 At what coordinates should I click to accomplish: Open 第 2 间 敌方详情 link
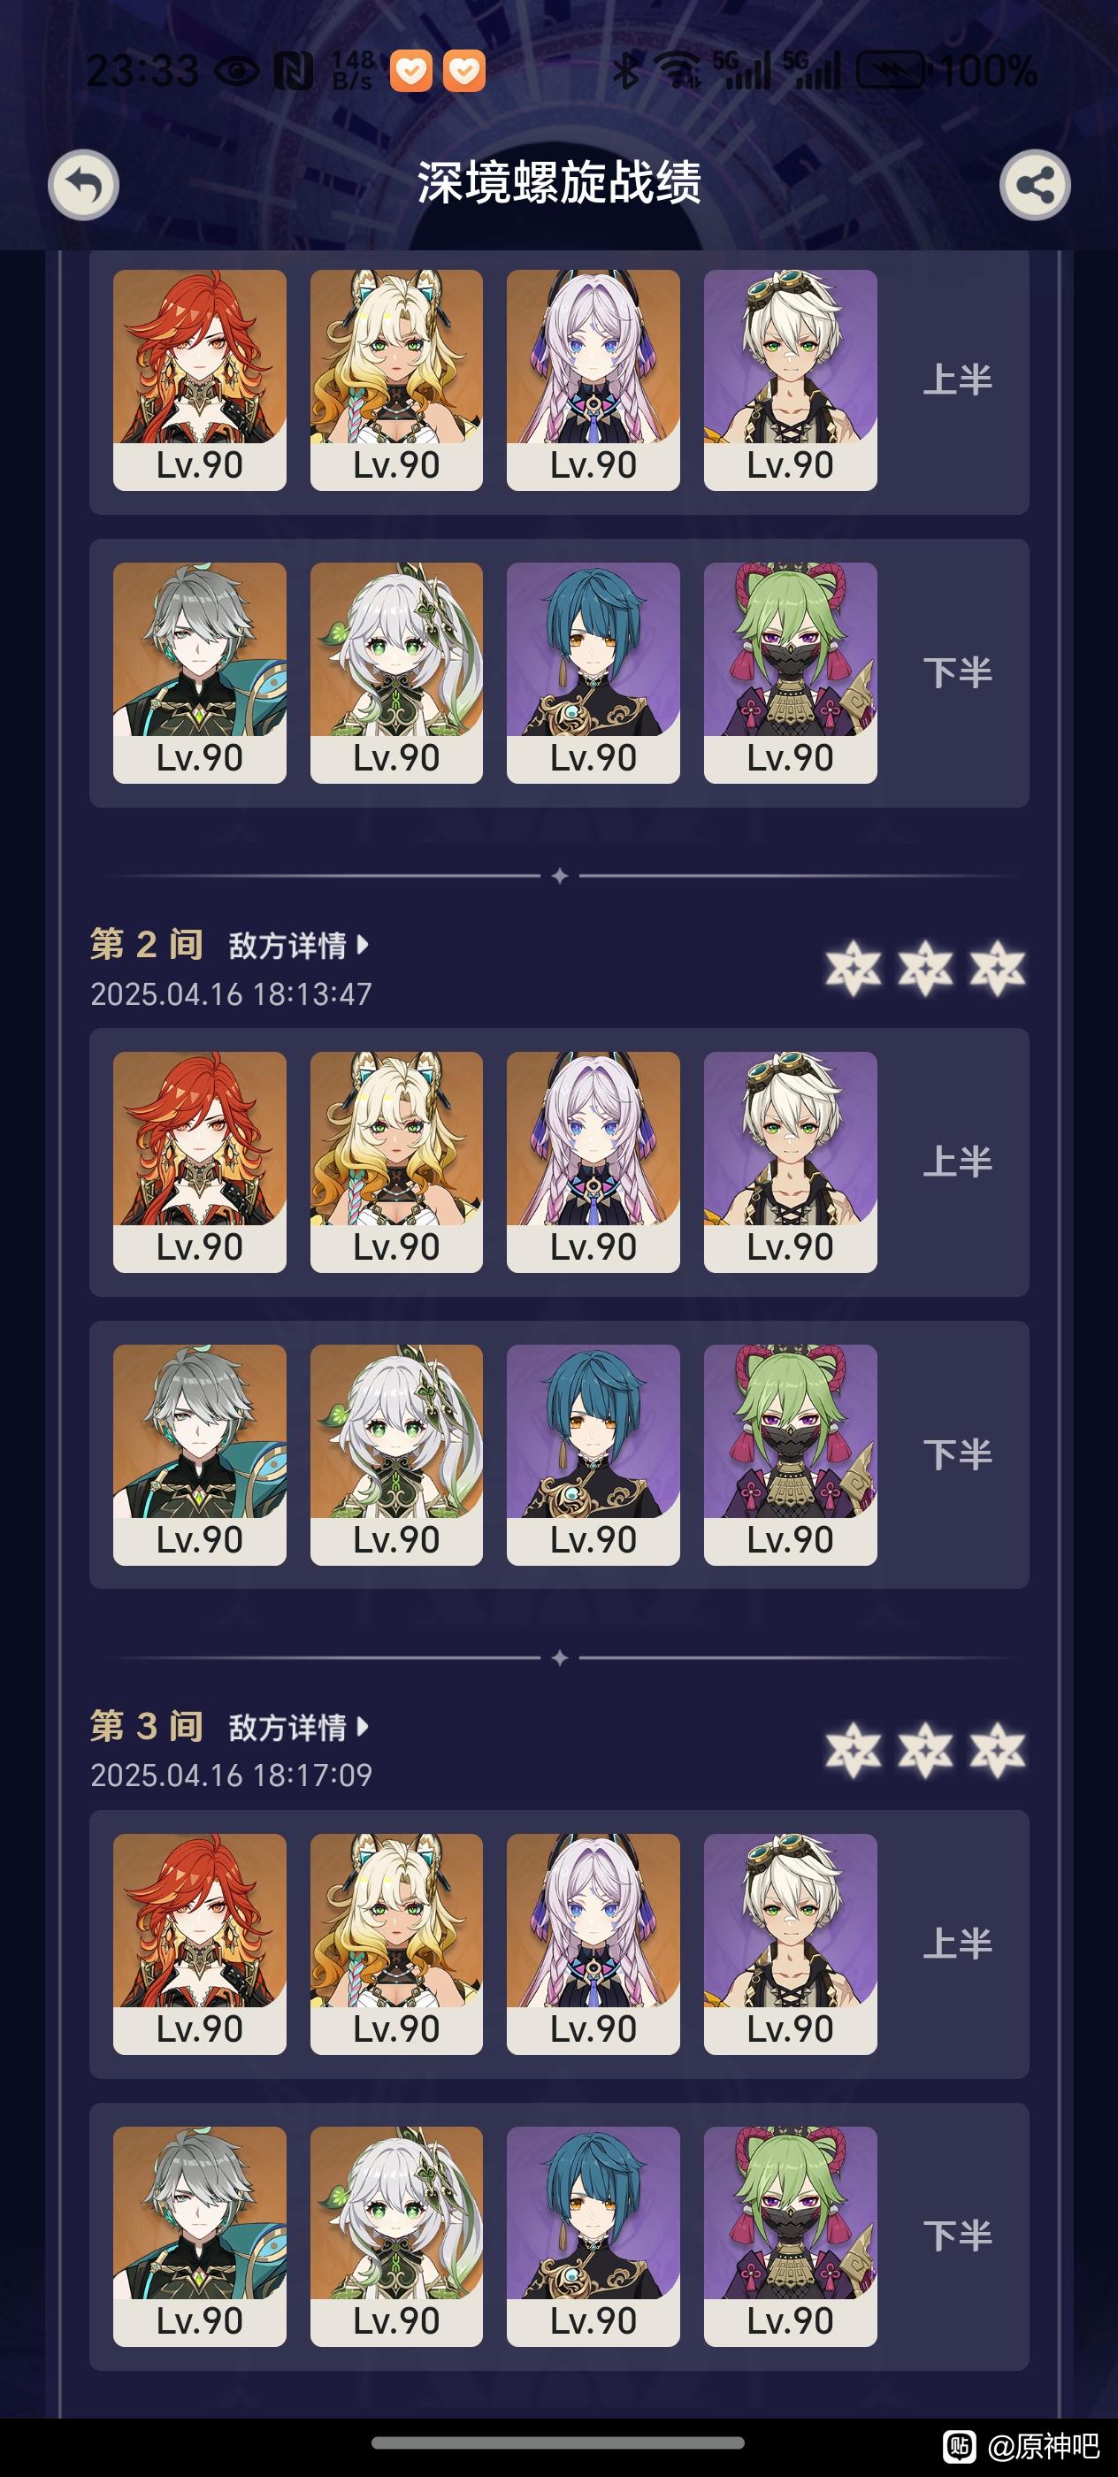(x=298, y=945)
